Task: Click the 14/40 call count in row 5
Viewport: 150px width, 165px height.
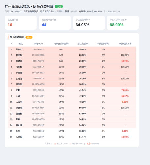Action: coord(61,73)
